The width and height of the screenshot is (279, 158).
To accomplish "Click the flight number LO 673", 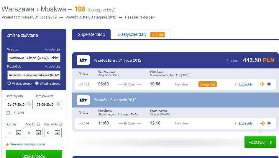I will 84,84.
